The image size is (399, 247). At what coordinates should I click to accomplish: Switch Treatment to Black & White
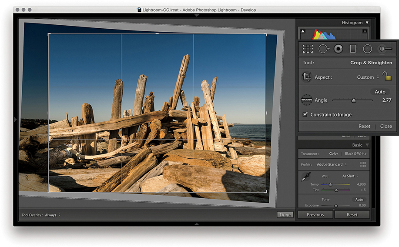coord(355,154)
